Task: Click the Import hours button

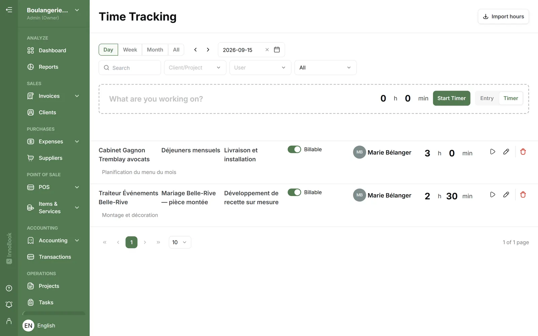Action: click(x=503, y=16)
